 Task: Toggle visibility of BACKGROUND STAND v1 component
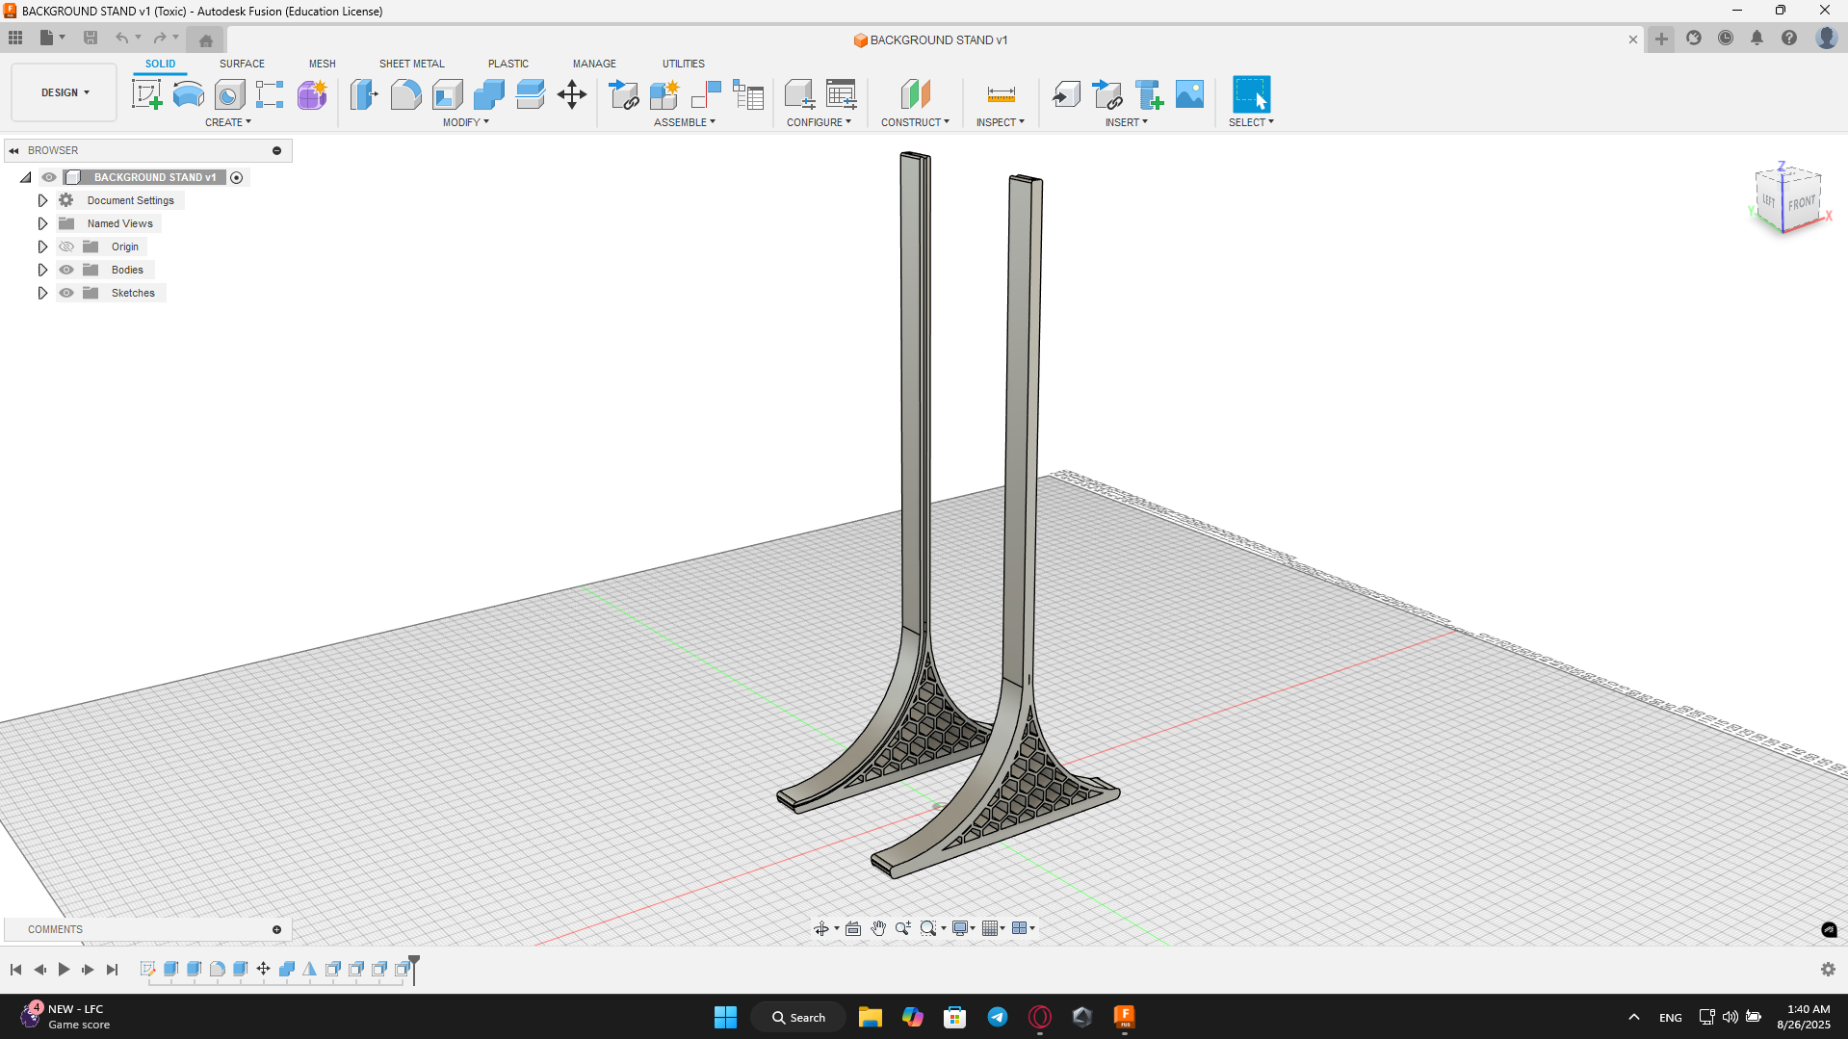coord(49,177)
